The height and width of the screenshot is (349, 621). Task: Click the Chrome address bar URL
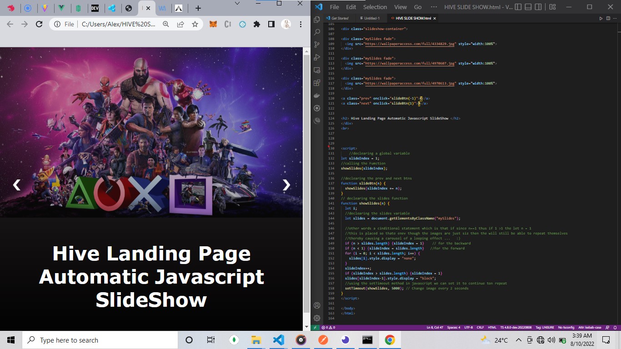(118, 24)
